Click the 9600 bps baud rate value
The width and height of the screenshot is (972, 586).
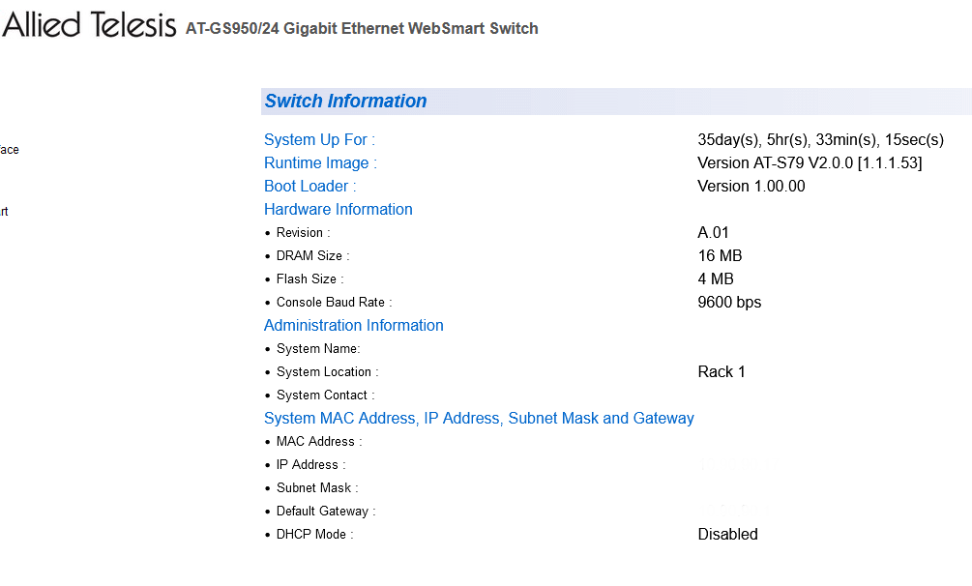729,303
